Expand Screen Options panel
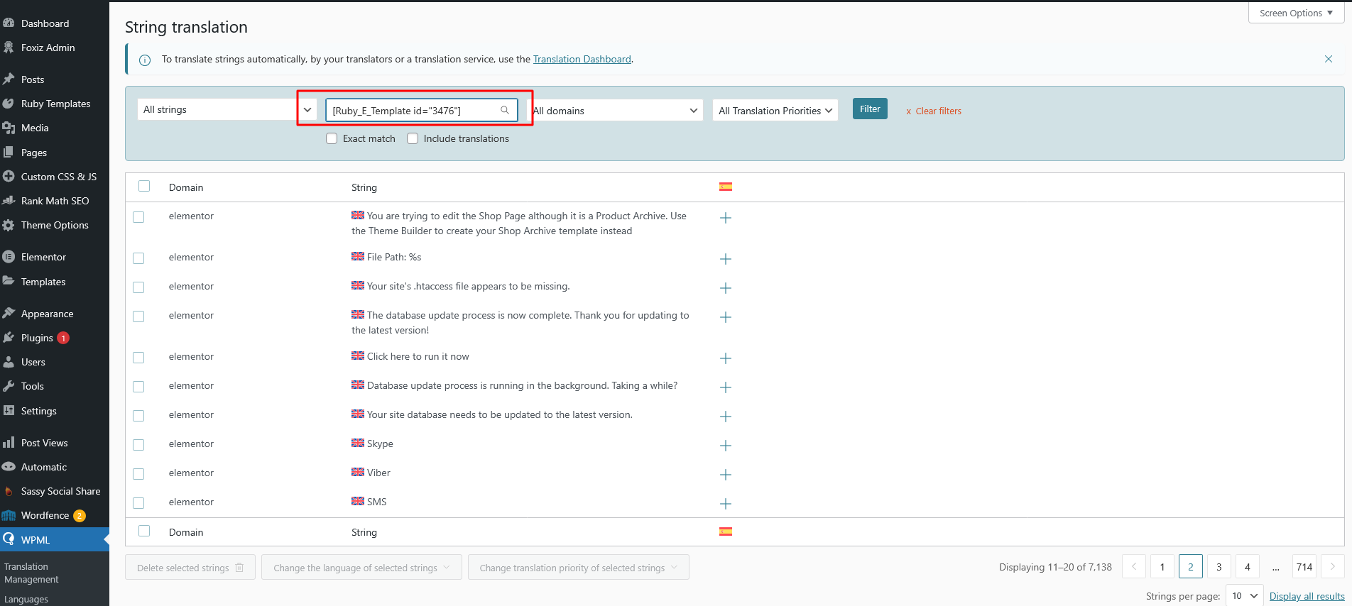Image resolution: width=1352 pixels, height=606 pixels. tap(1296, 13)
